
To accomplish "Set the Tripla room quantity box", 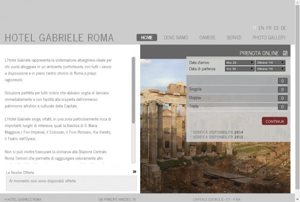I will [x=283, y=107].
